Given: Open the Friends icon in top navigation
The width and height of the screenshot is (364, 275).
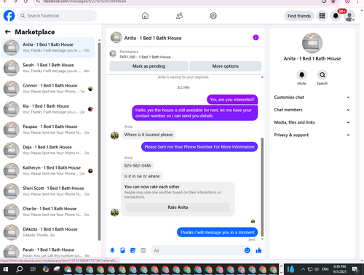Looking at the screenshot, I should [x=179, y=16].
